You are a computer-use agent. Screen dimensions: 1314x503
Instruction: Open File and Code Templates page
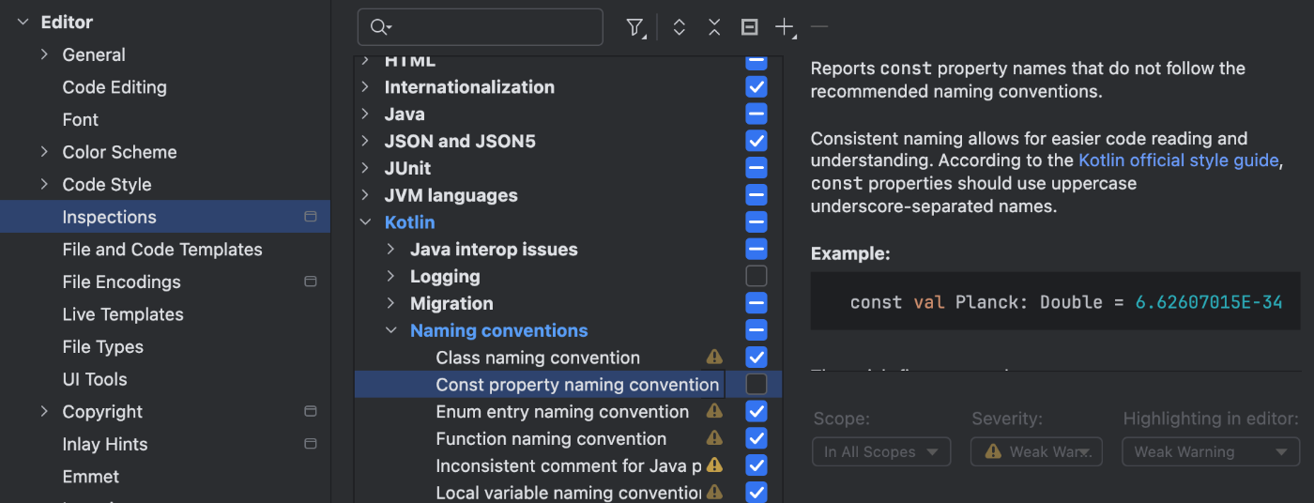pyautogui.click(x=162, y=249)
